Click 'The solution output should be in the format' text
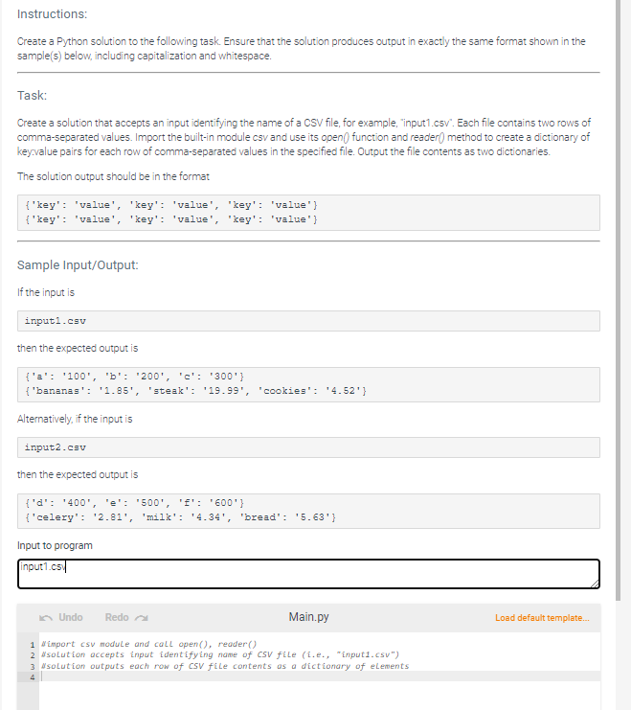 [113, 176]
